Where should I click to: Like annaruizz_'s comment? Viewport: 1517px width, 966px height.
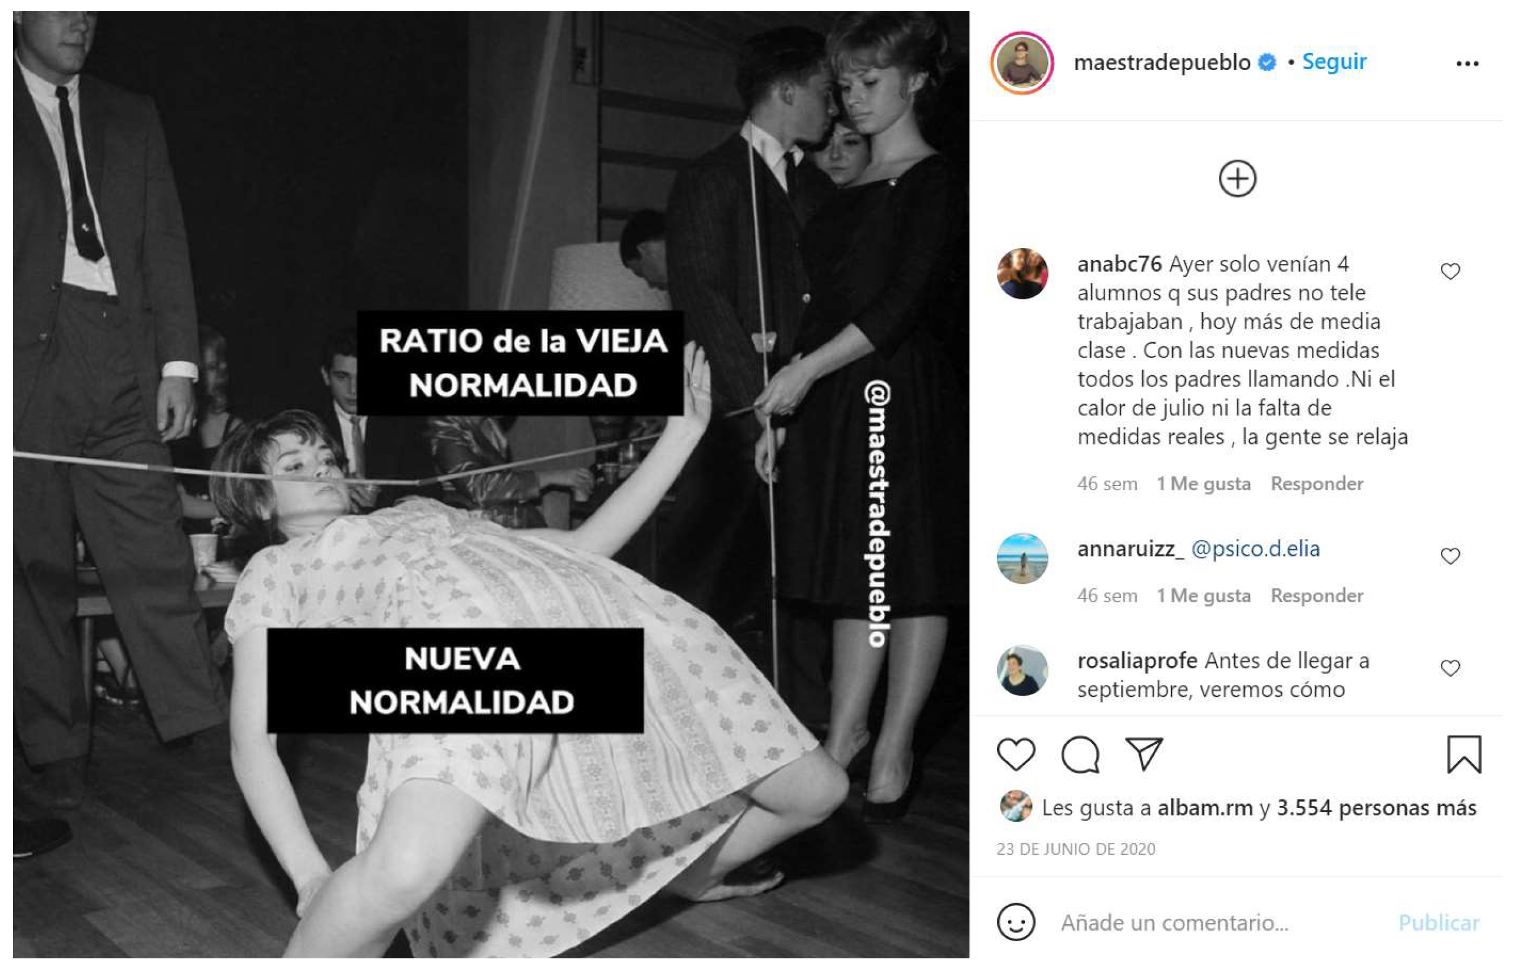1450,556
